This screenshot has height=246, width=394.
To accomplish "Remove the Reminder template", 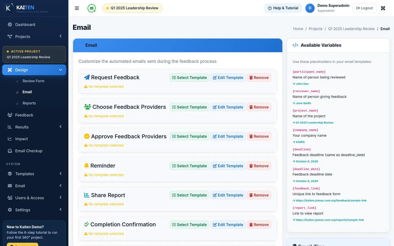I will 259,166.
